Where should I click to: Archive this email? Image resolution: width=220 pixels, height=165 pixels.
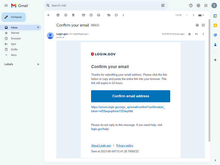(58, 15)
